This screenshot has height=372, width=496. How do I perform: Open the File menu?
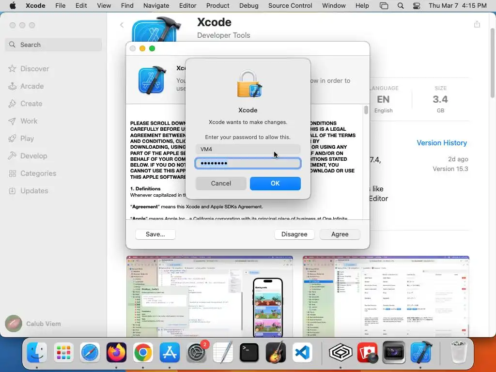[x=61, y=5]
